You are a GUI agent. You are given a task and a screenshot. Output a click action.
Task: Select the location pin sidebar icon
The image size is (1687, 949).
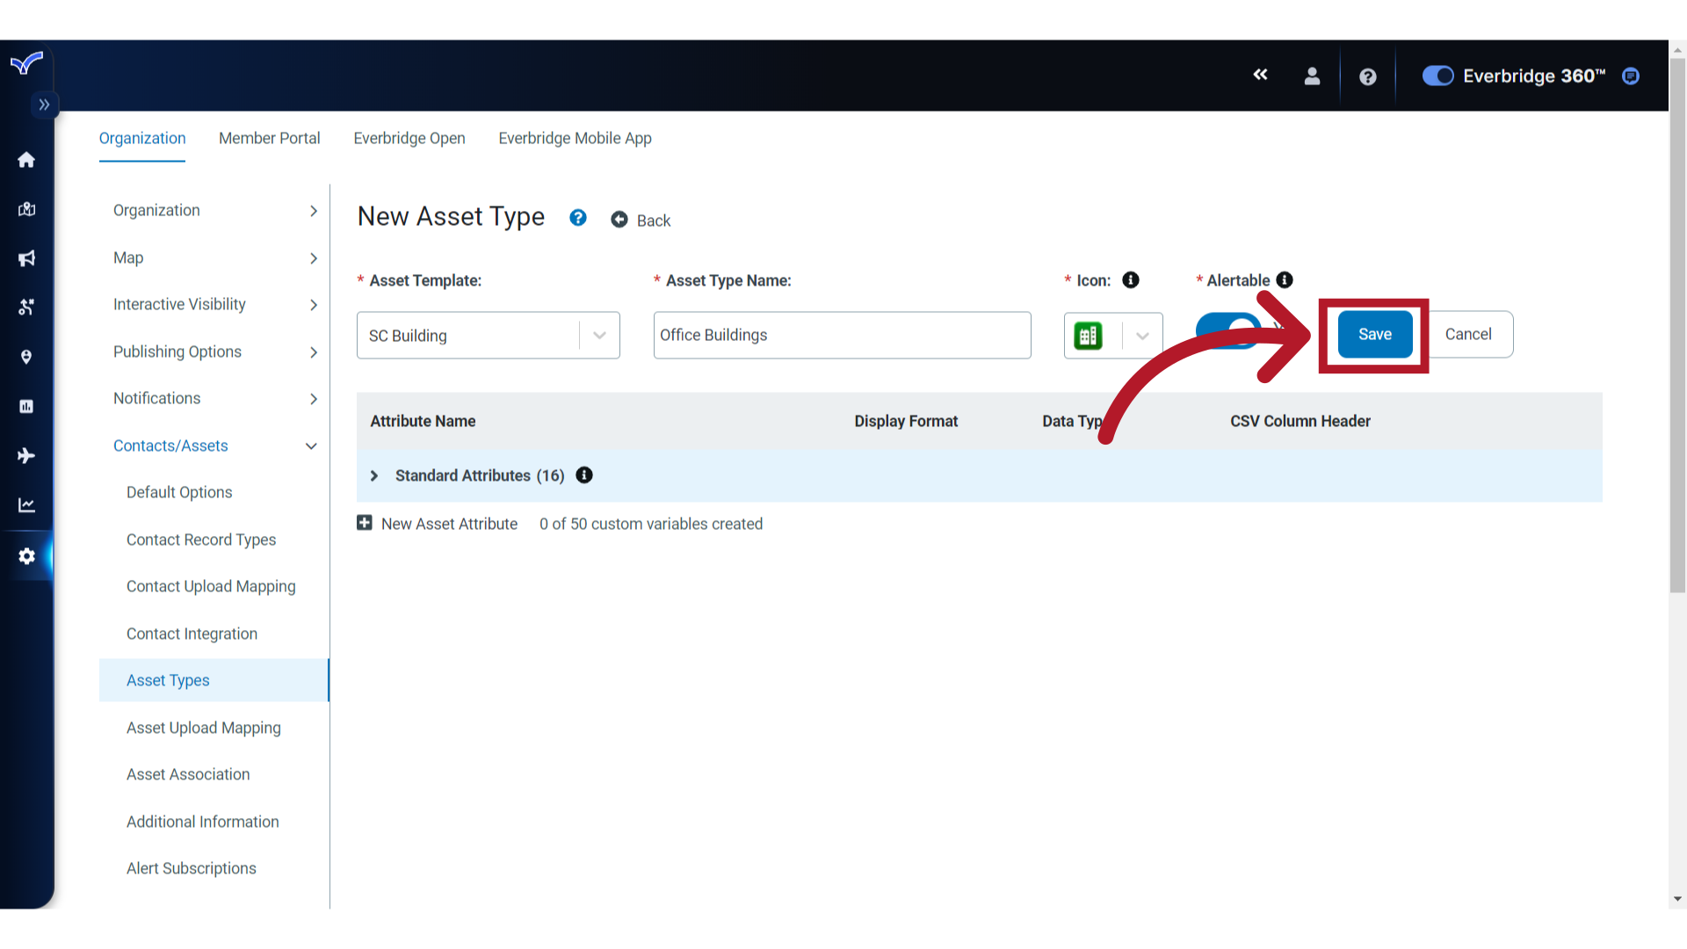(x=26, y=357)
